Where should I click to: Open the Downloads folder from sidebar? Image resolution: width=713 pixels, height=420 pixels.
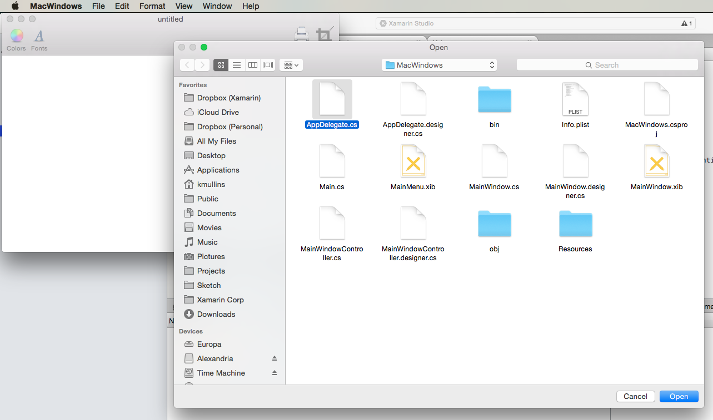click(216, 314)
